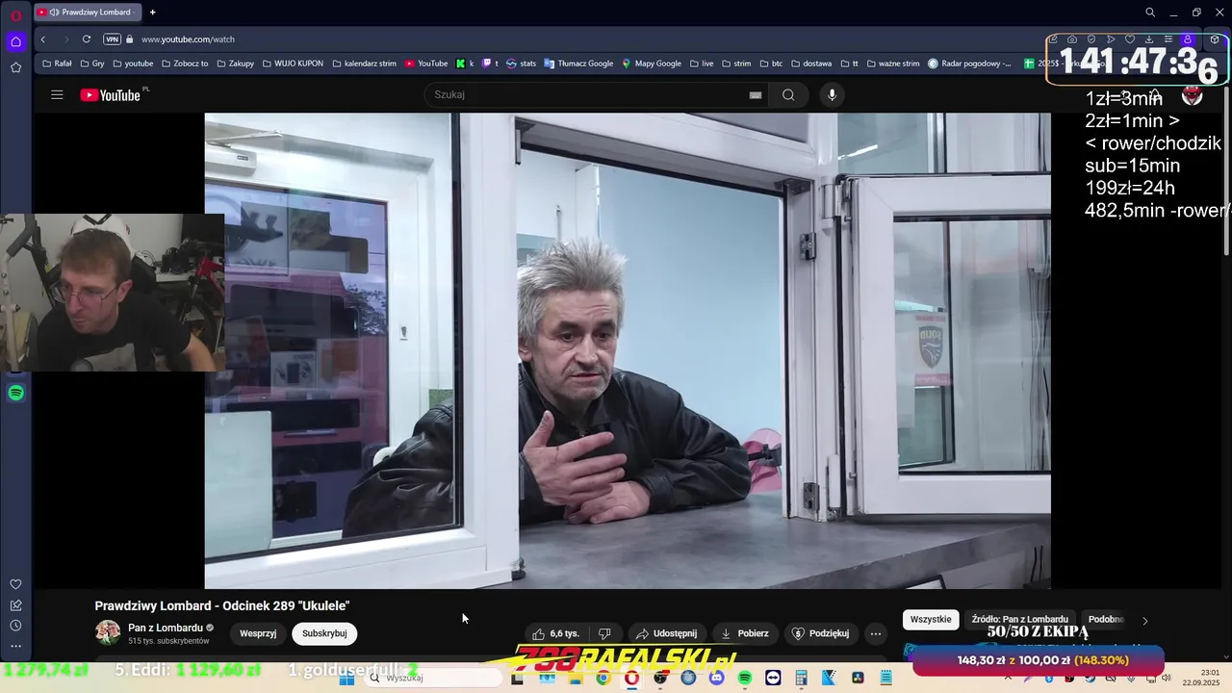Open a new browser tab
1232x693 pixels.
(x=152, y=13)
